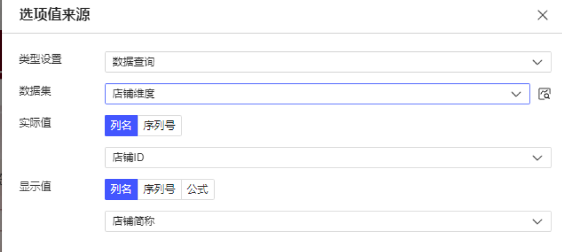Viewport: 562px width, 252px height.
Task: Click the 类型设置 label
Action: point(41,60)
